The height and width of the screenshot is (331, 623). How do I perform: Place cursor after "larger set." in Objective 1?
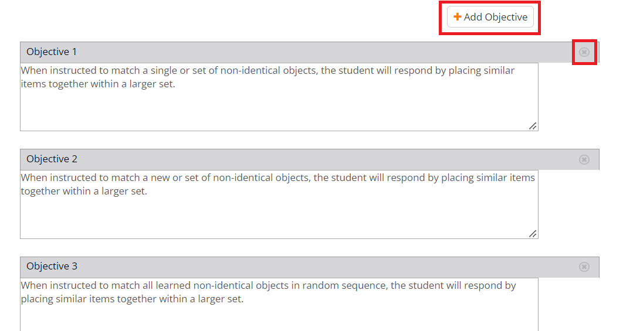tap(176, 84)
